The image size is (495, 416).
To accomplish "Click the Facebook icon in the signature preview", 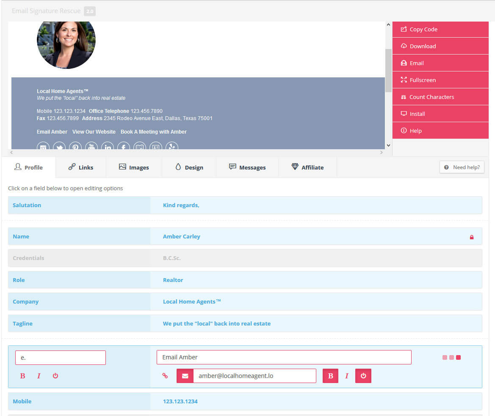I will point(123,148).
